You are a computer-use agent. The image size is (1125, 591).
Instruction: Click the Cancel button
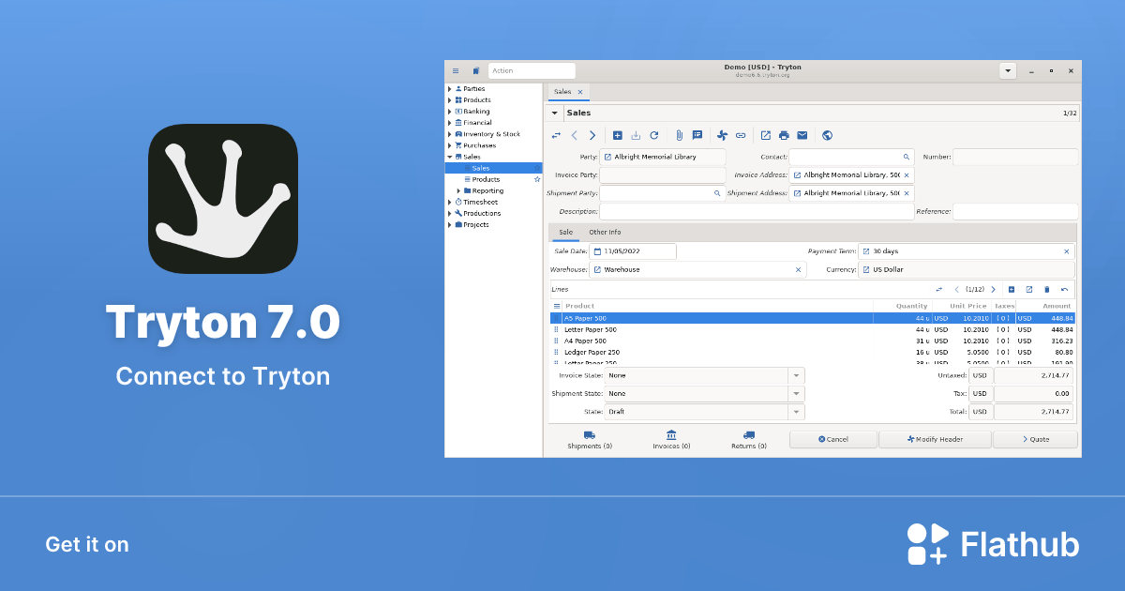[833, 439]
